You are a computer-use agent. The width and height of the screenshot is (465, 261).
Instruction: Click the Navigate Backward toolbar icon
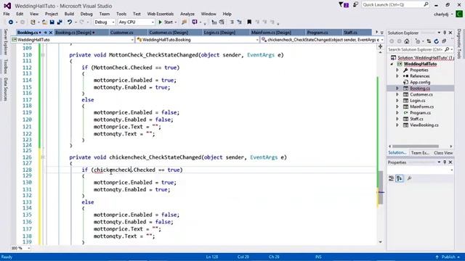pyautogui.click(x=11, y=22)
